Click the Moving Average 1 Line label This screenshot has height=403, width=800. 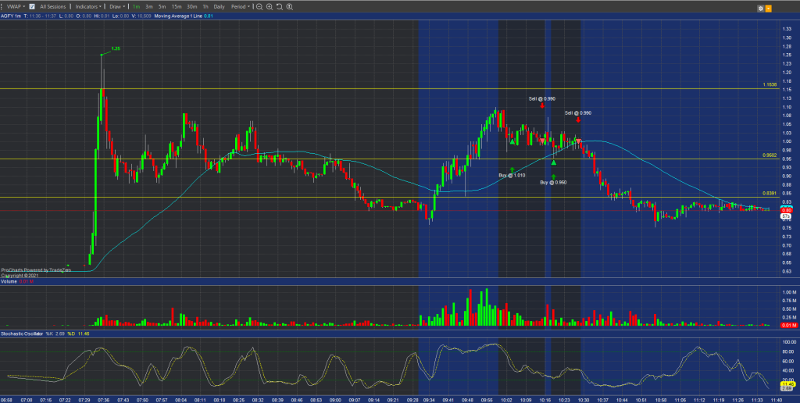tap(178, 16)
